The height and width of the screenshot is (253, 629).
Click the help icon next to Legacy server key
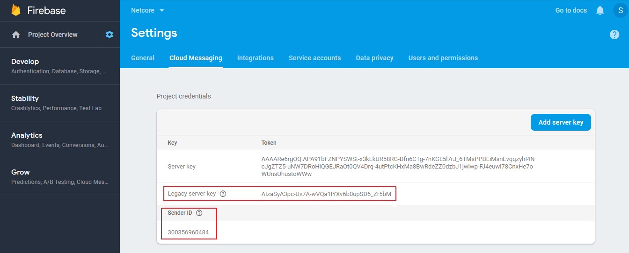(223, 194)
